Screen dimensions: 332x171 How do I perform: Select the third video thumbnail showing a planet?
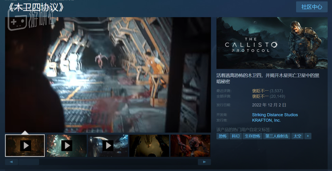point(108,146)
